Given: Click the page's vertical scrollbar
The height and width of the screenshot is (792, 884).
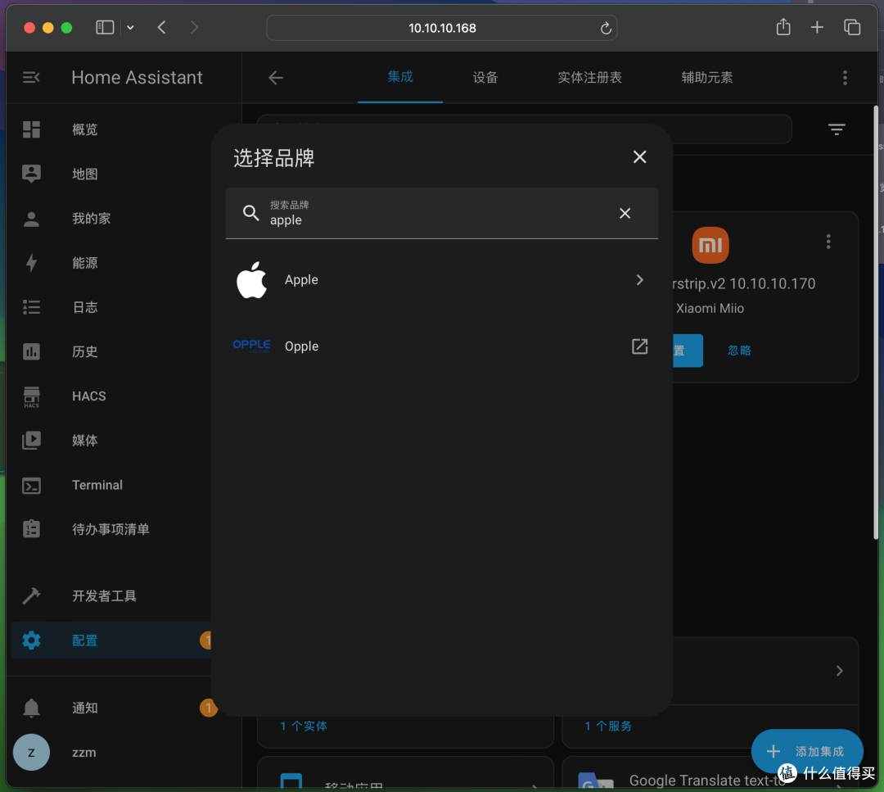Looking at the screenshot, I should 876,322.
